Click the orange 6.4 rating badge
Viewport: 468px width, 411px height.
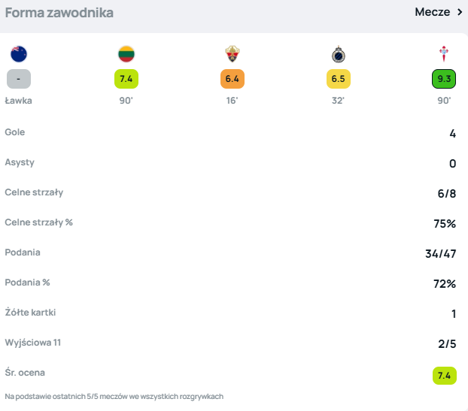click(x=232, y=79)
